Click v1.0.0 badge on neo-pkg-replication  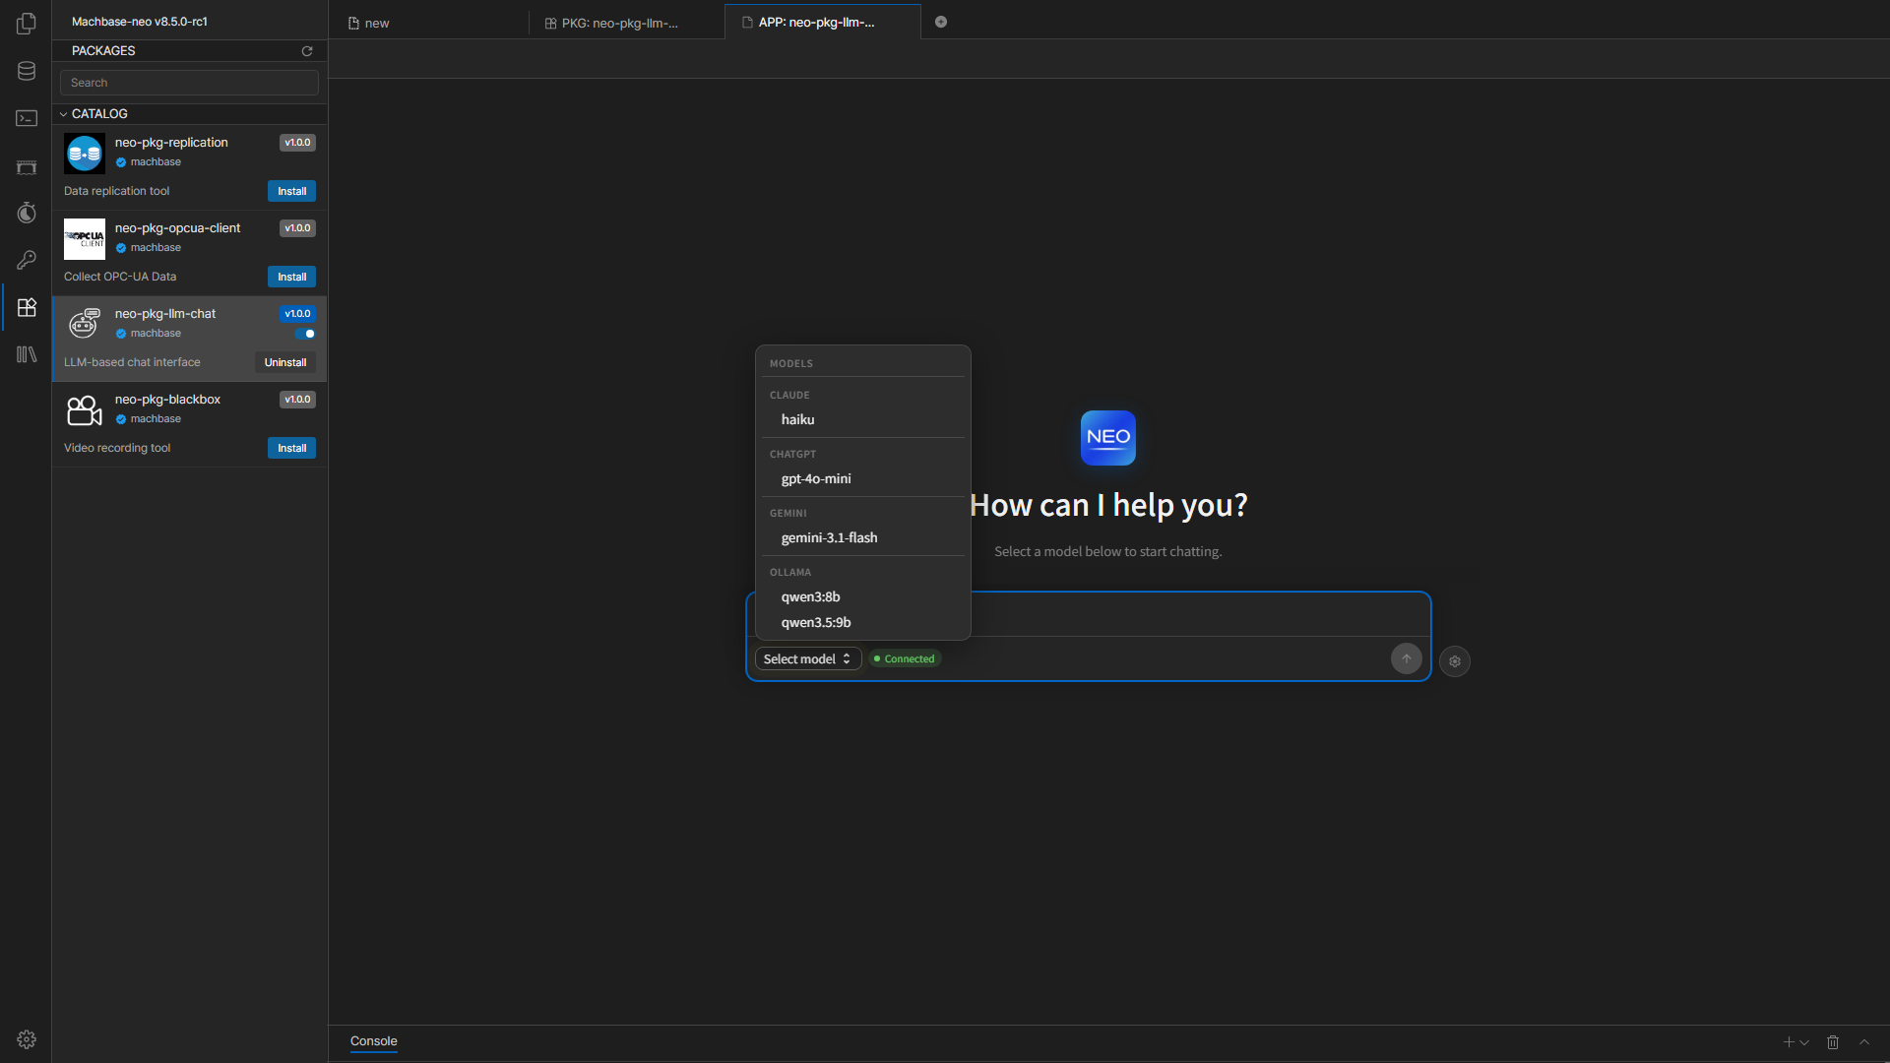tap(297, 143)
